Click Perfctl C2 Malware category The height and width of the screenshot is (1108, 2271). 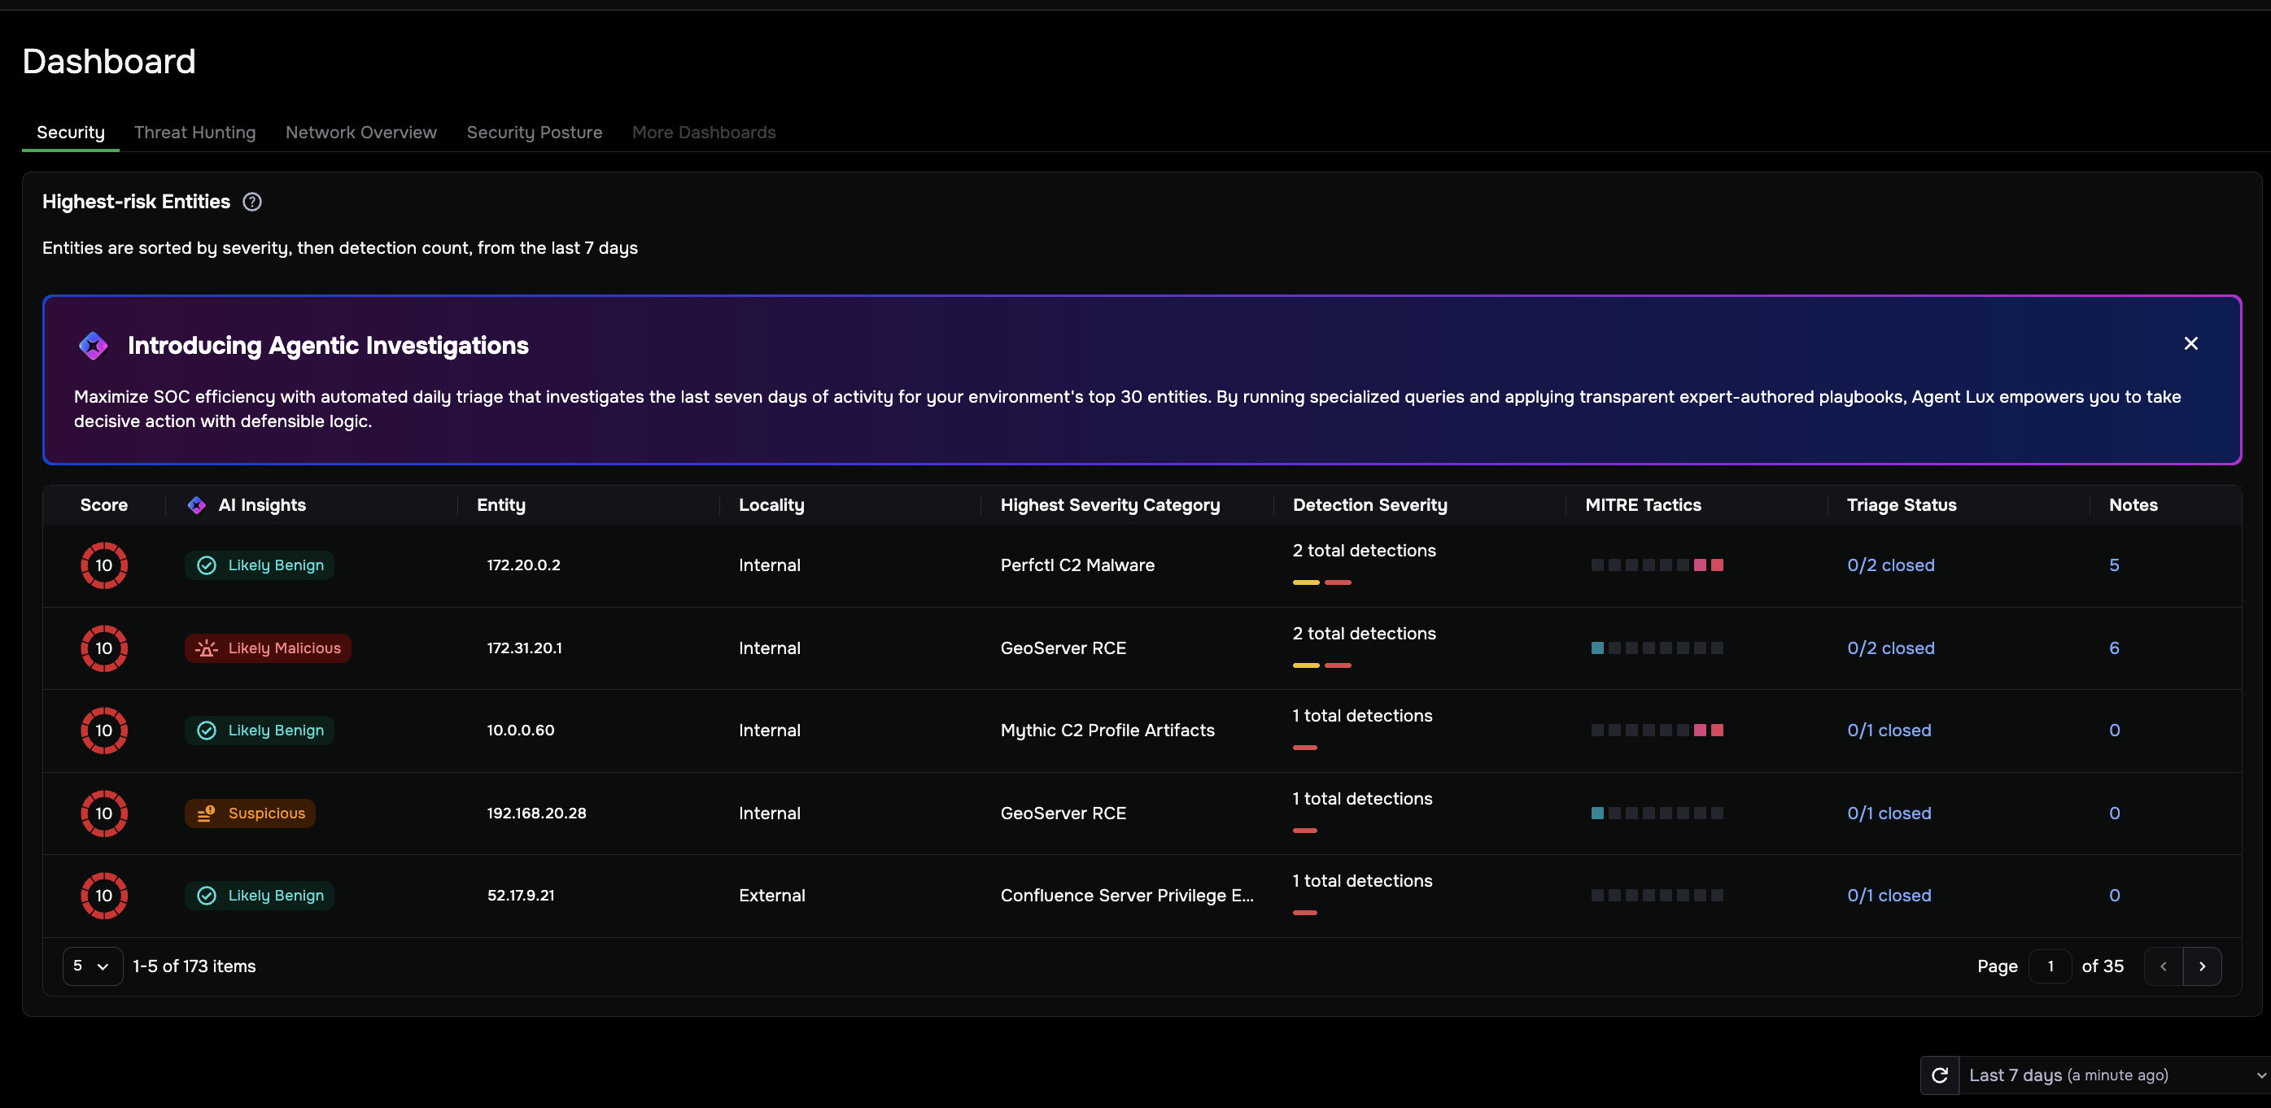pyautogui.click(x=1077, y=565)
